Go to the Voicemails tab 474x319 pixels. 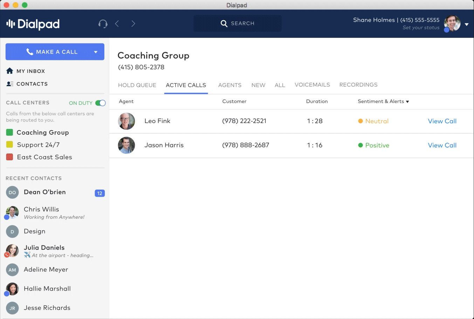[312, 85]
